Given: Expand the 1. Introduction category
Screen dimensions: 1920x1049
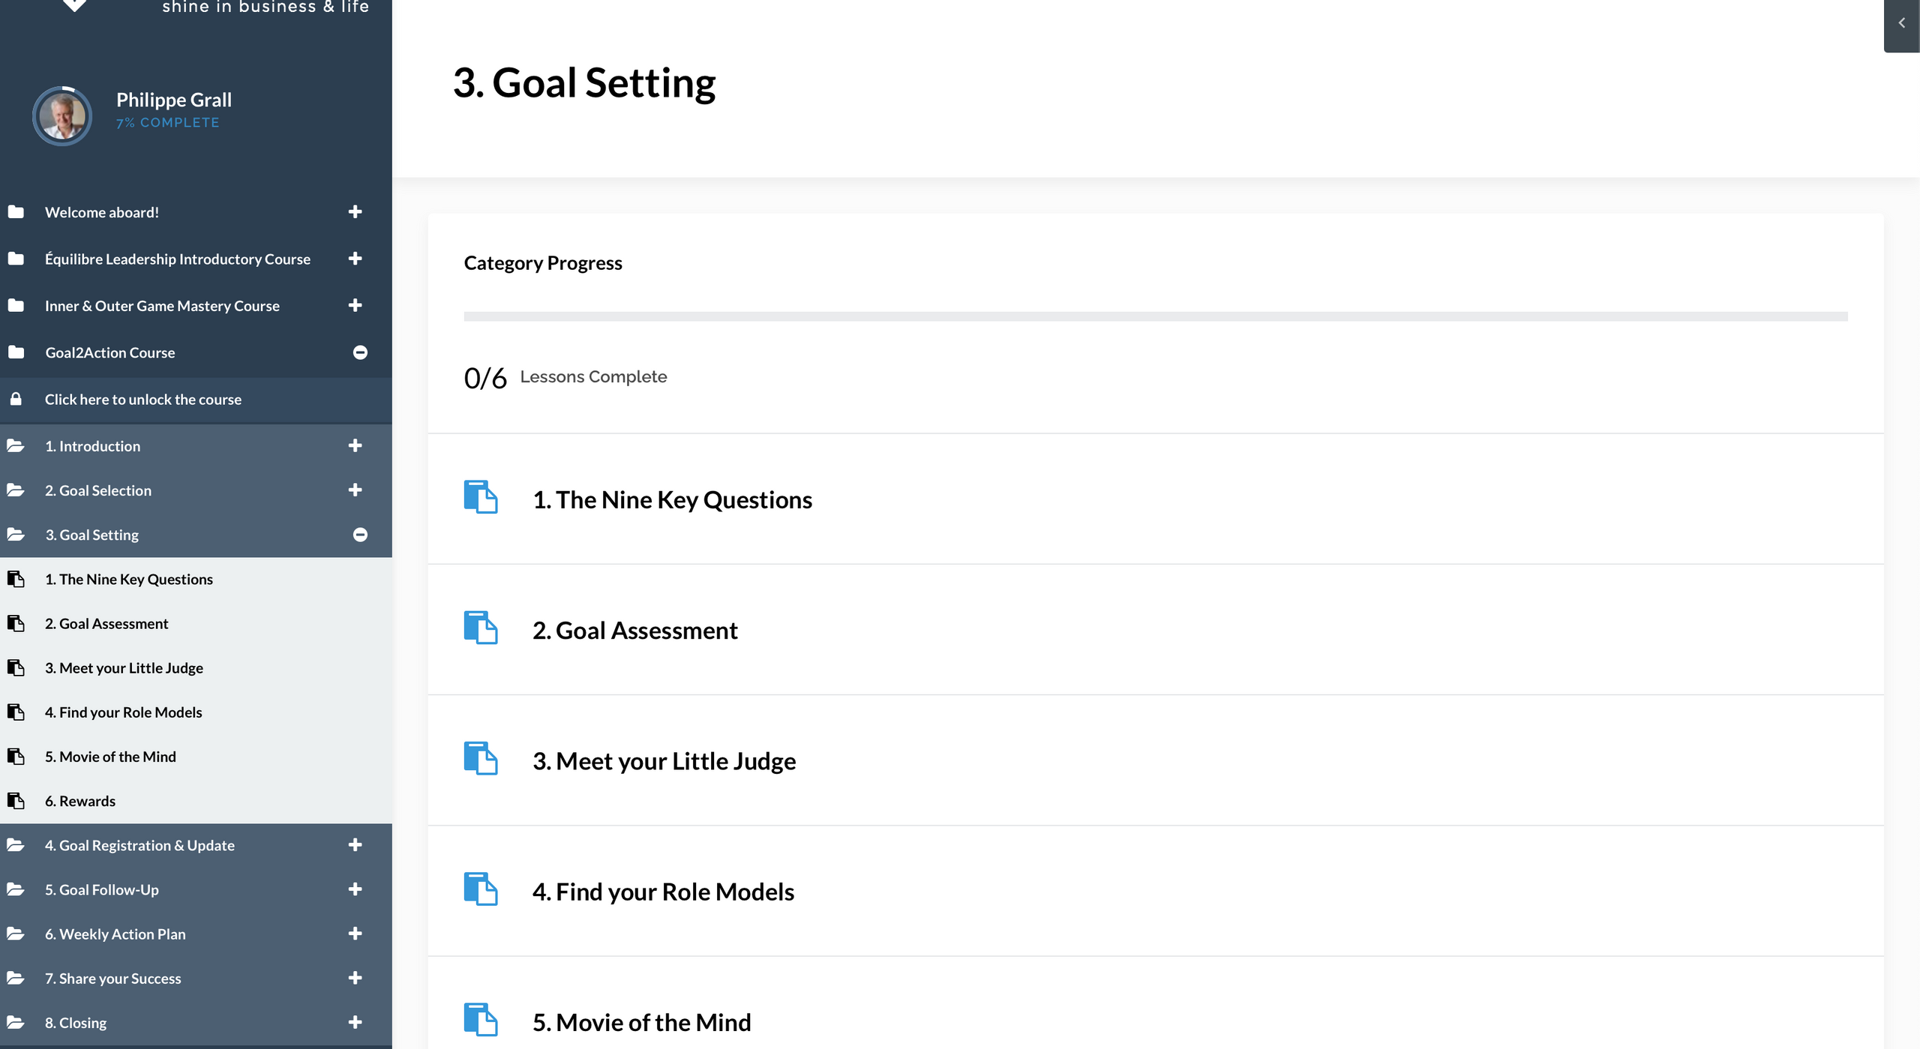Looking at the screenshot, I should pyautogui.click(x=355, y=445).
